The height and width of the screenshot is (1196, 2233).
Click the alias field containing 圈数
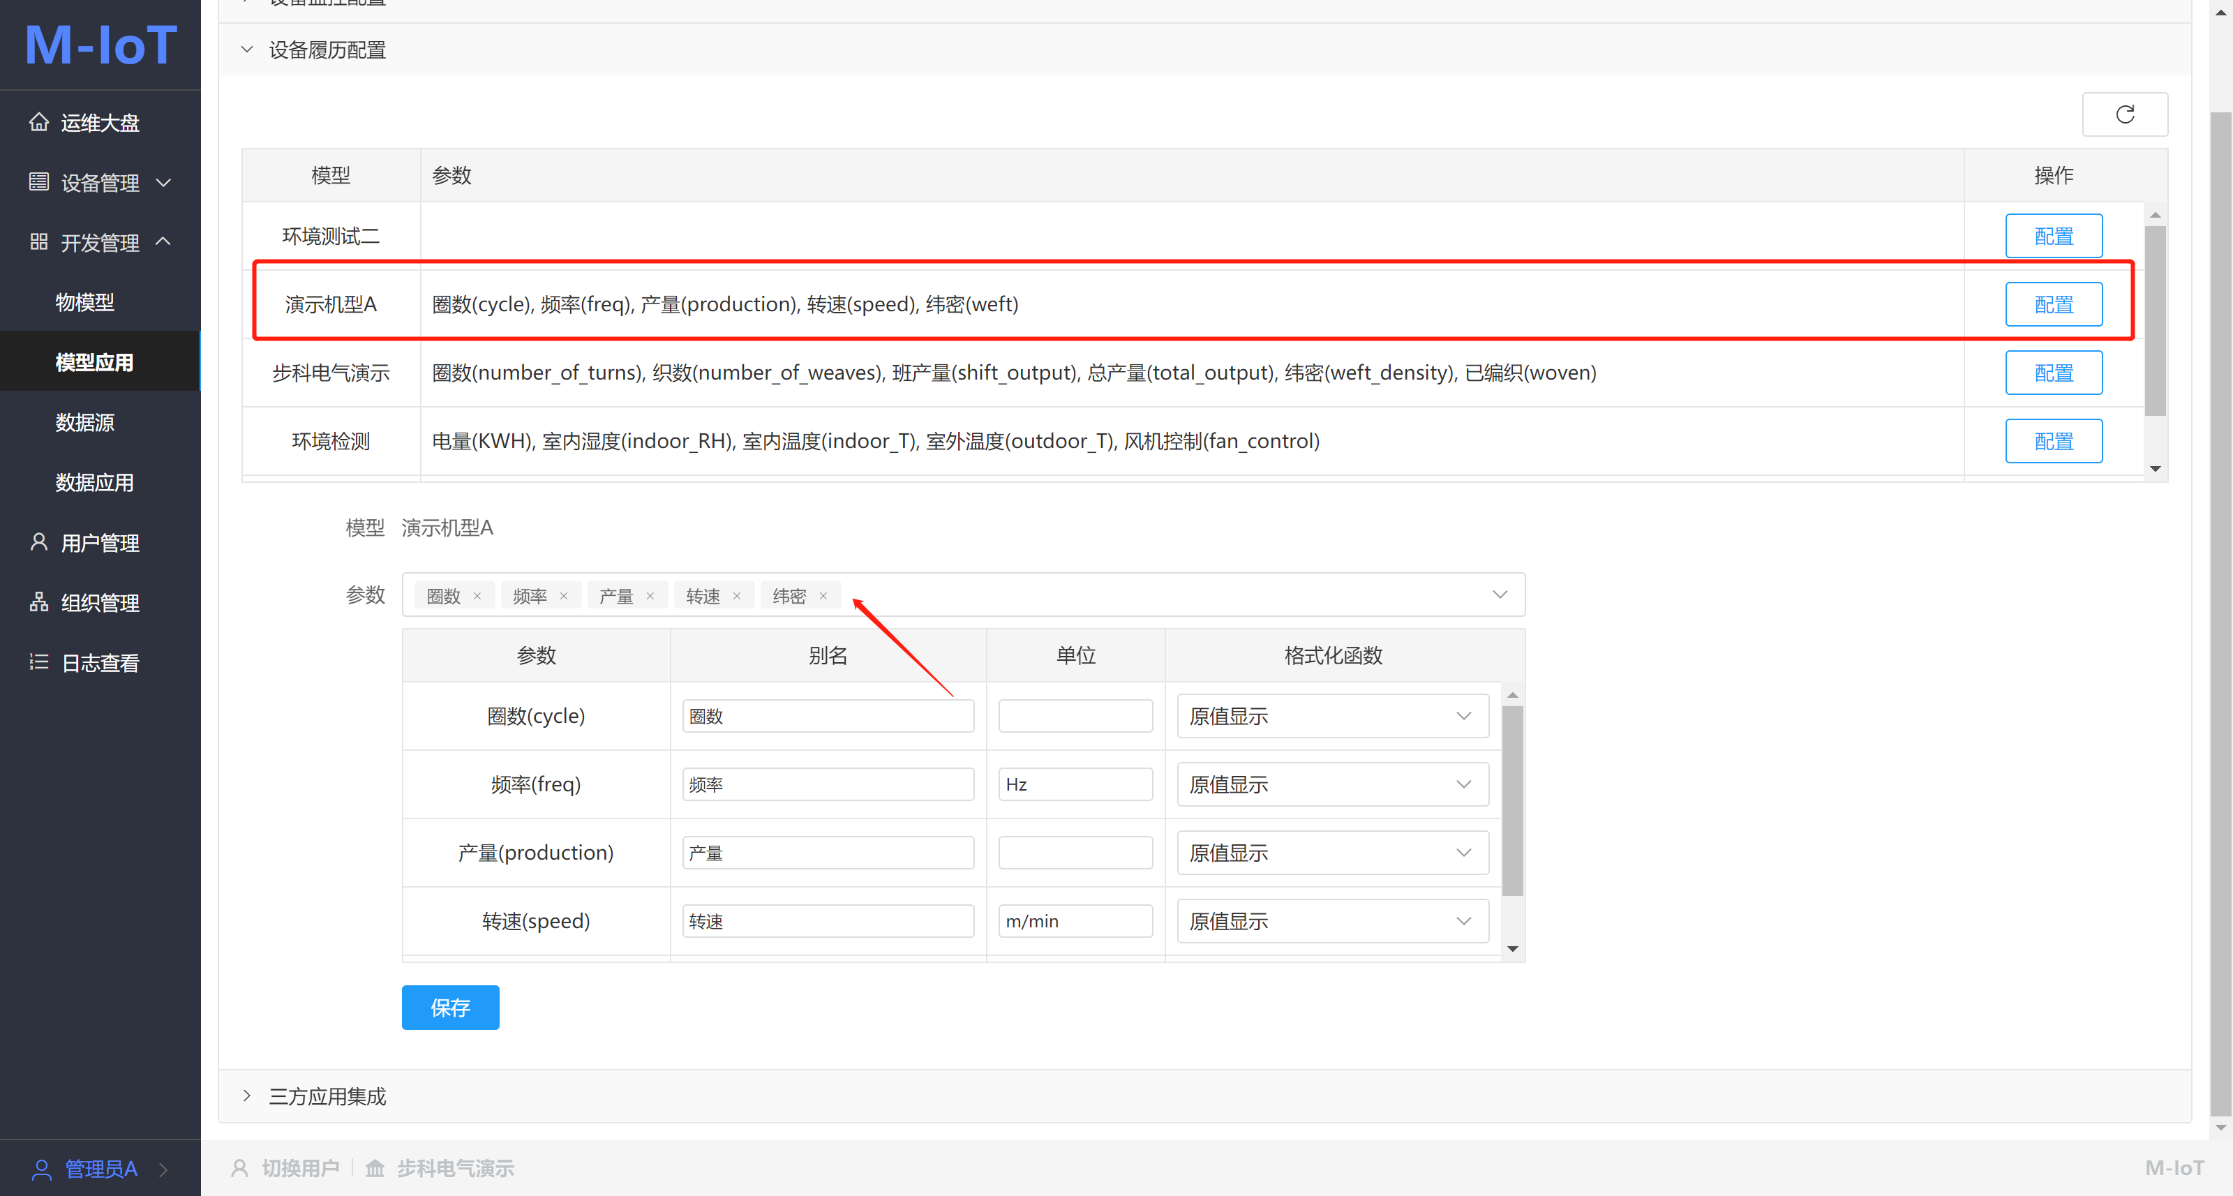[x=828, y=716]
